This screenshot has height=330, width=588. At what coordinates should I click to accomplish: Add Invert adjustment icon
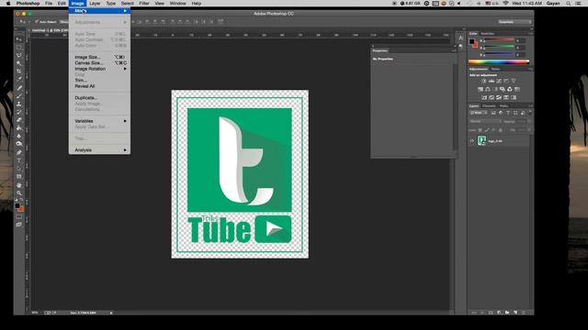[x=484, y=97]
